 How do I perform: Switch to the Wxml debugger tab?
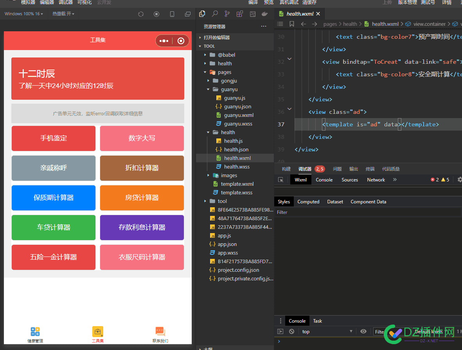[301, 180]
